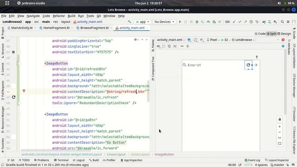
Task: Run the app with the green play icon
Action: tap(180, 22)
